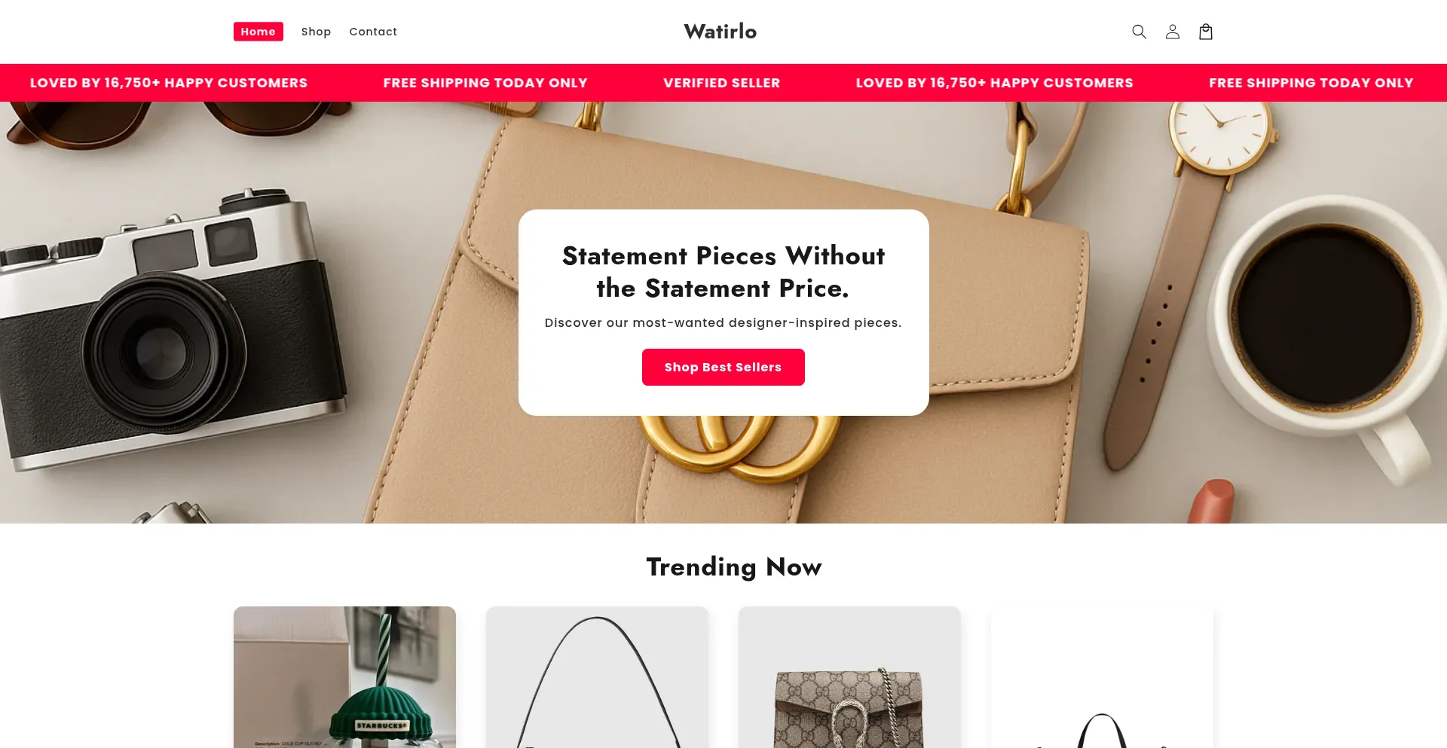Select the Home menu item
This screenshot has width=1447, height=748.
click(259, 32)
